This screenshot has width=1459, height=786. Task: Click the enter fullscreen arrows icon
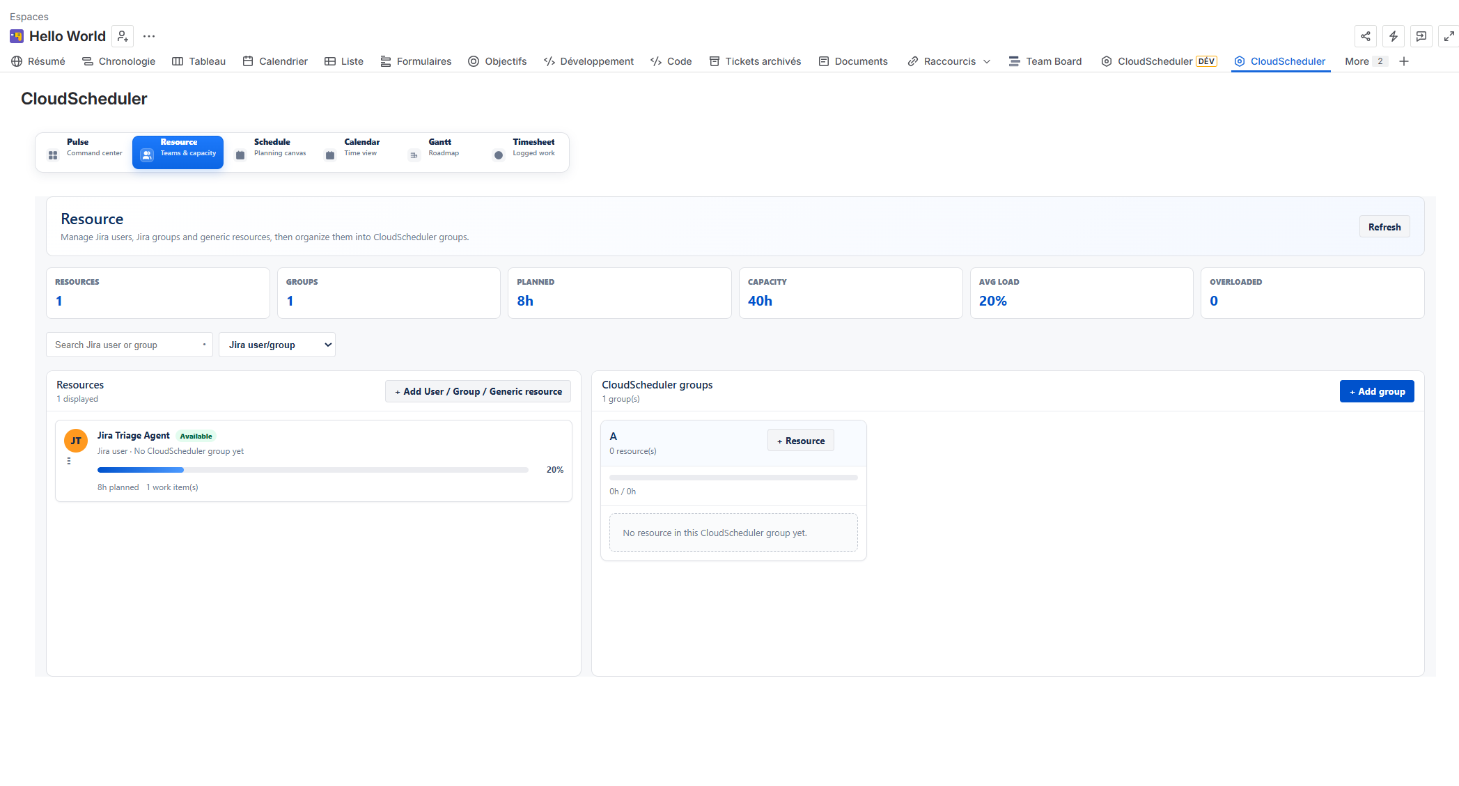click(1449, 36)
